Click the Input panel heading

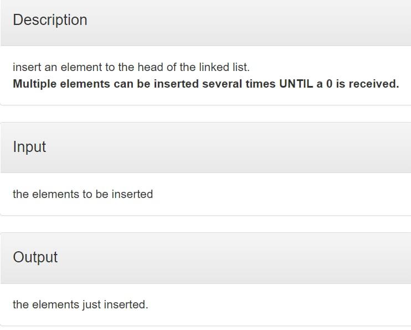click(29, 147)
